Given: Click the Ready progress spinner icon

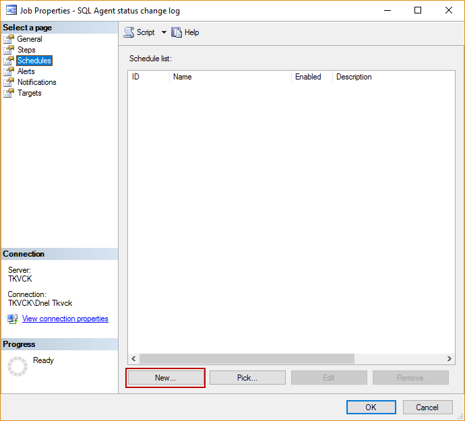Looking at the screenshot, I should tap(18, 366).
